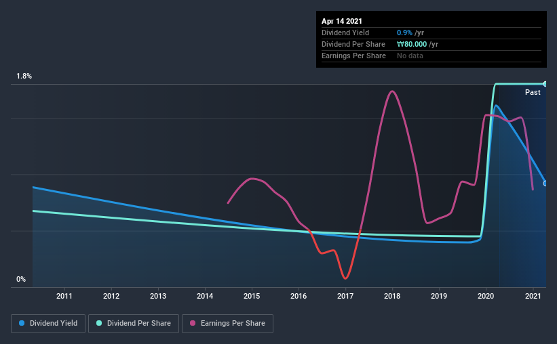Click the pink Earnings Per Share legend dot
The width and height of the screenshot is (557, 344).
pos(193,323)
